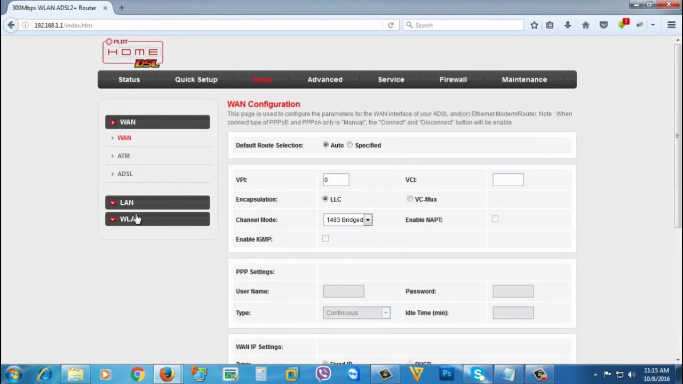This screenshot has width=683, height=384.
Task: Open the Channel Mode dropdown
Action: (348, 220)
